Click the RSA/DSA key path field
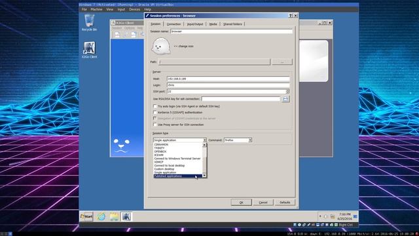The image size is (419, 236). pyautogui.click(x=240, y=99)
